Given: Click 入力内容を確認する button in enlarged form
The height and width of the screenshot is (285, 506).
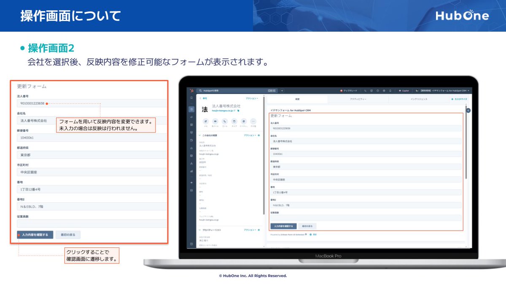Looking at the screenshot, I should (x=35, y=235).
